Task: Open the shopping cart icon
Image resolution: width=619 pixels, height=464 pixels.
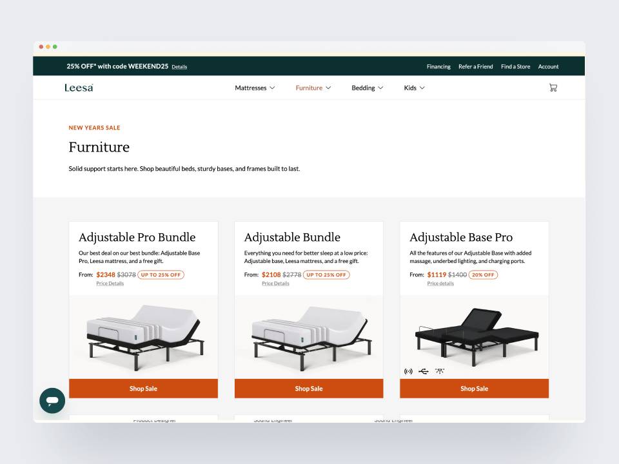Action: coord(553,88)
